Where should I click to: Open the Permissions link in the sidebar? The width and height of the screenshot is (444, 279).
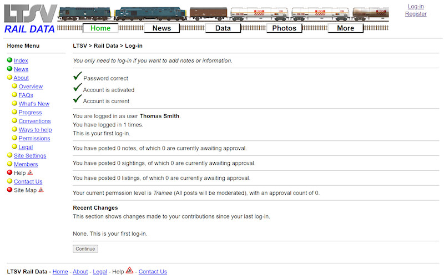click(34, 138)
